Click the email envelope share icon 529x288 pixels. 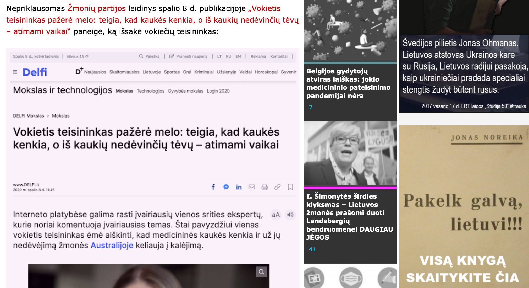pyautogui.click(x=252, y=187)
